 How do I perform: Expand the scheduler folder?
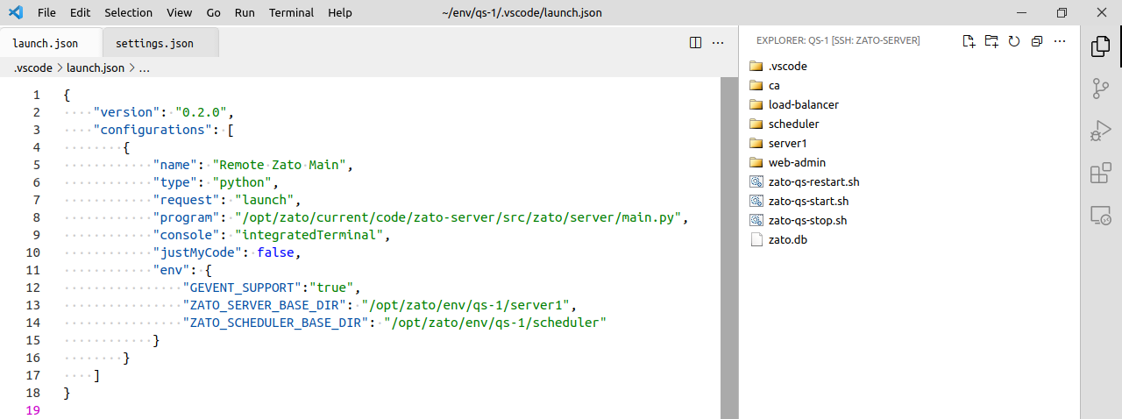pyautogui.click(x=793, y=124)
